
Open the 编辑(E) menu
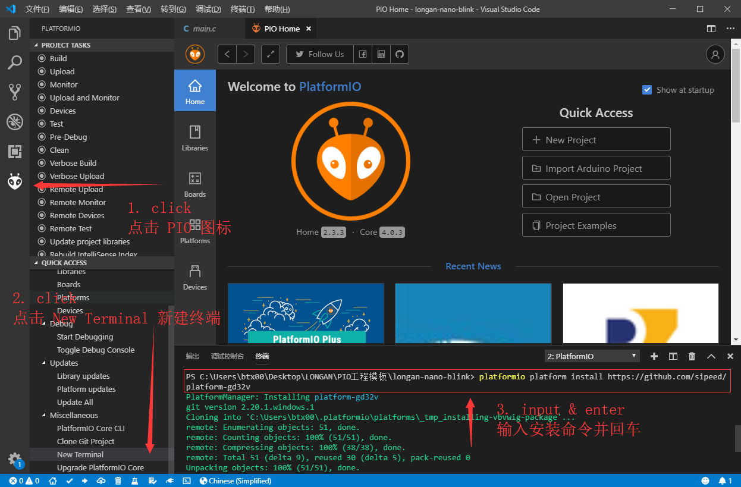(x=71, y=10)
